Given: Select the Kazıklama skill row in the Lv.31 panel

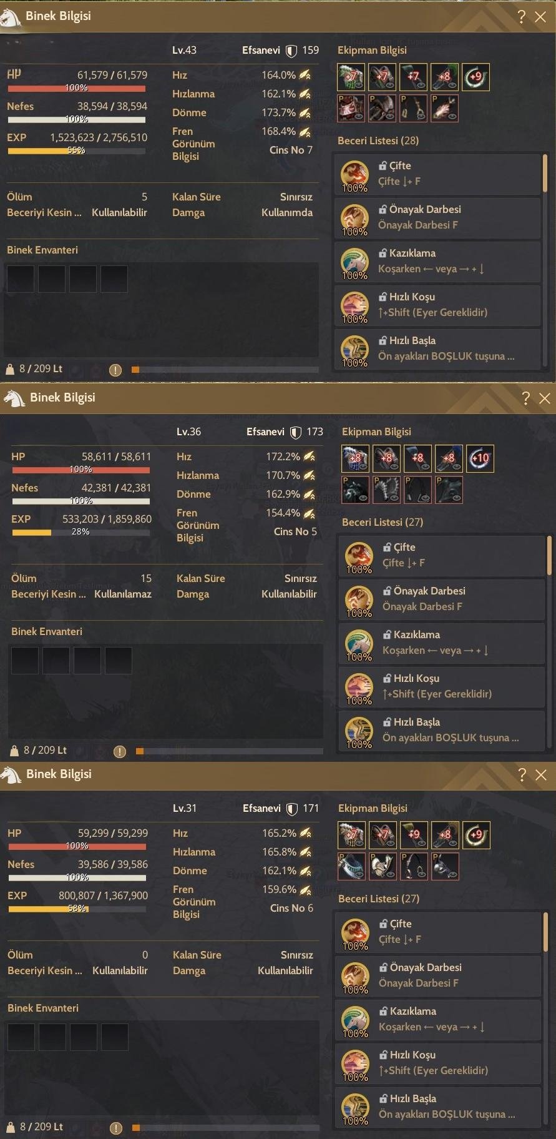Looking at the screenshot, I should 438,1019.
